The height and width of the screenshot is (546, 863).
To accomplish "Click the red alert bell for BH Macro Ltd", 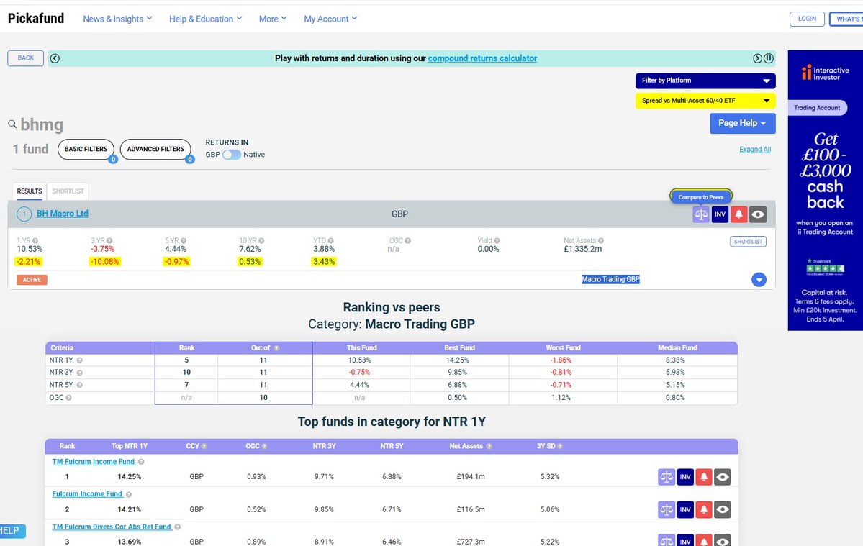I will (x=738, y=214).
